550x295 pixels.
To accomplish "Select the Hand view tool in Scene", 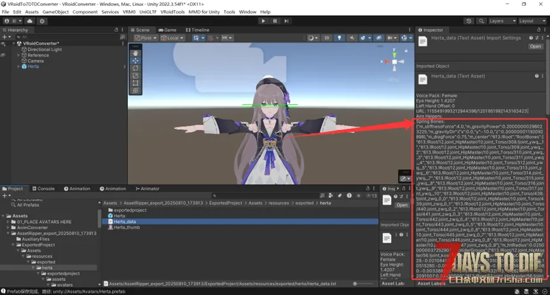I will [x=135, y=53].
